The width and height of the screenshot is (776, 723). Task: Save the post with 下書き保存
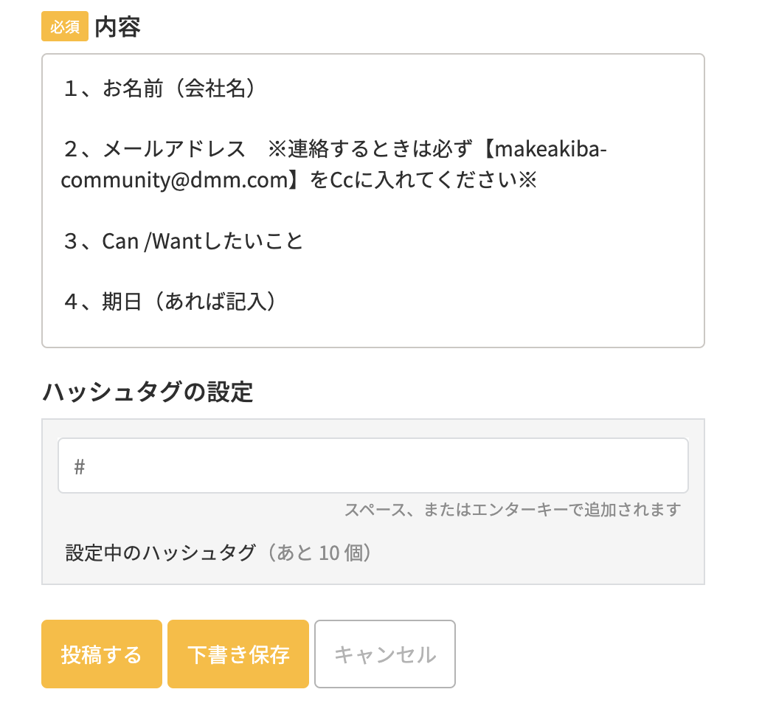coord(238,654)
